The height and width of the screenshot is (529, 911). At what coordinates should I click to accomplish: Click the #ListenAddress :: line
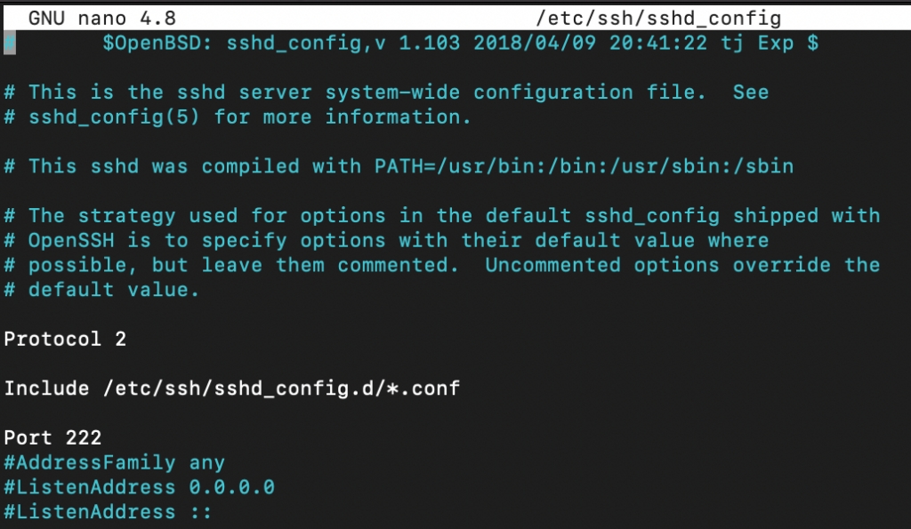pos(108,512)
